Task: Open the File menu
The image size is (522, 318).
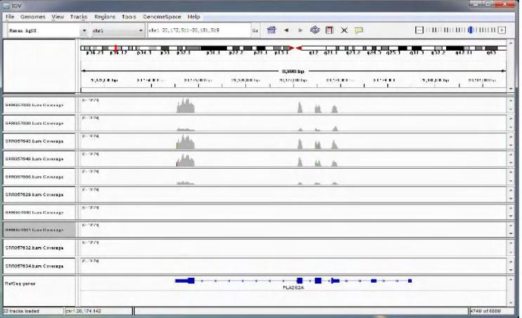Action: [10, 17]
